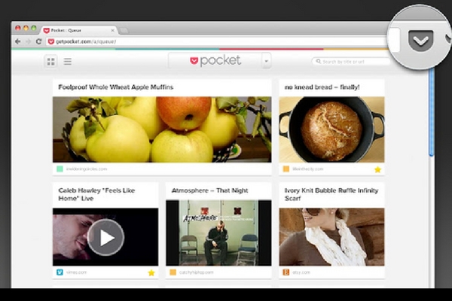Open the Pocket logo dropdown arrow
This screenshot has height=301, width=452.
pyautogui.click(x=267, y=61)
